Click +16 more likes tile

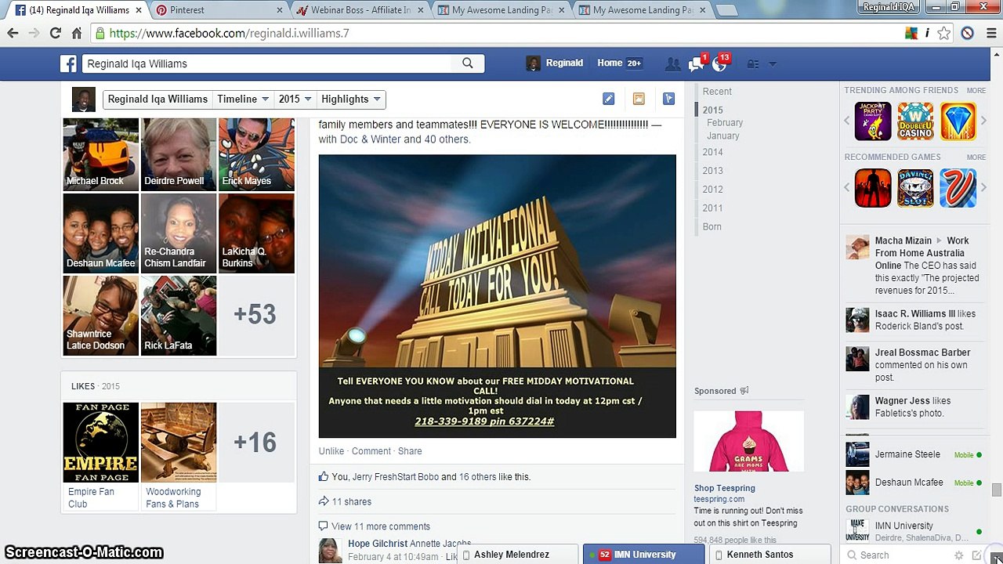(255, 443)
